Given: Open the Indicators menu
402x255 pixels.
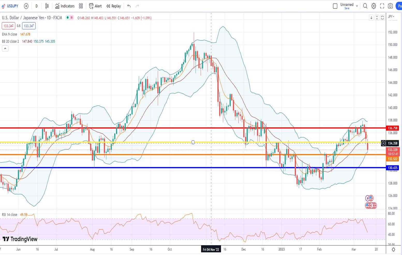Looking at the screenshot, I should click(65, 6).
